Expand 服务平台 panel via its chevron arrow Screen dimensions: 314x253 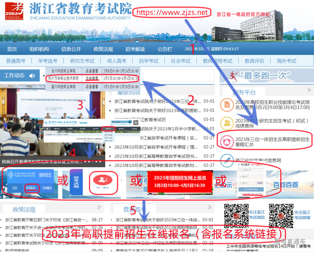pos(309,90)
